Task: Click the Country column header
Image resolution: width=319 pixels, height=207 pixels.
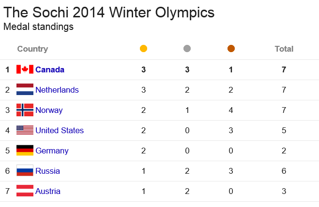Action: click(x=32, y=49)
